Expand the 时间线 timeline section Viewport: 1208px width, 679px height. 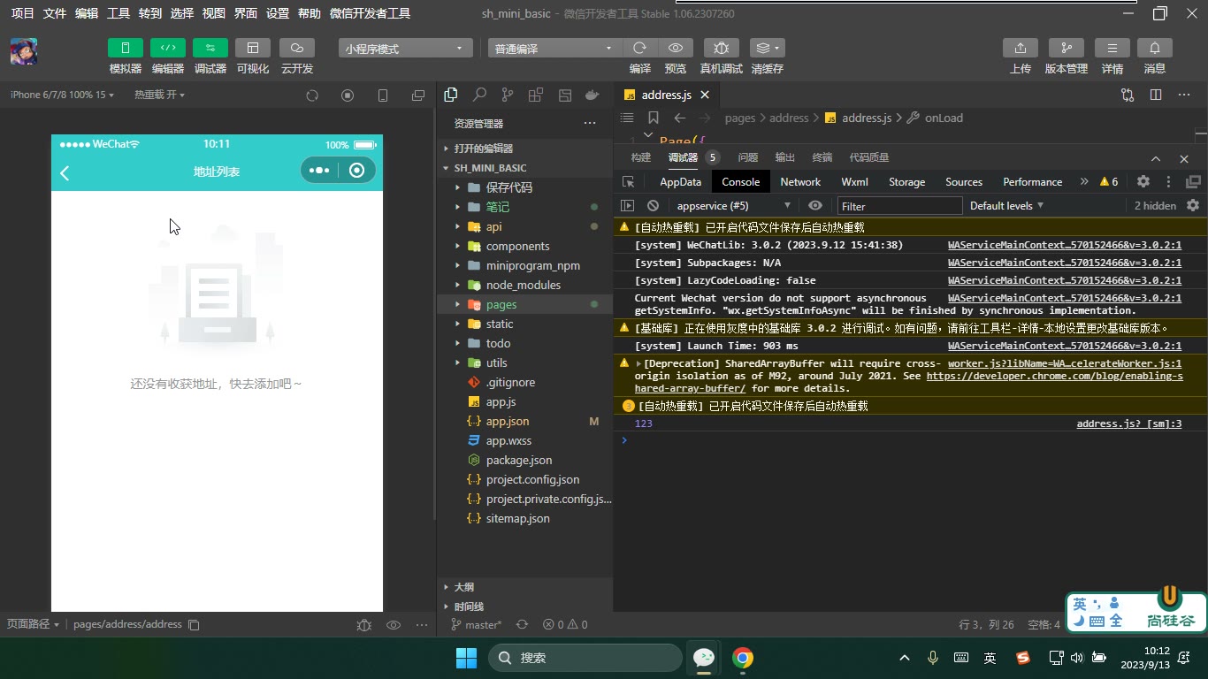coord(527,607)
